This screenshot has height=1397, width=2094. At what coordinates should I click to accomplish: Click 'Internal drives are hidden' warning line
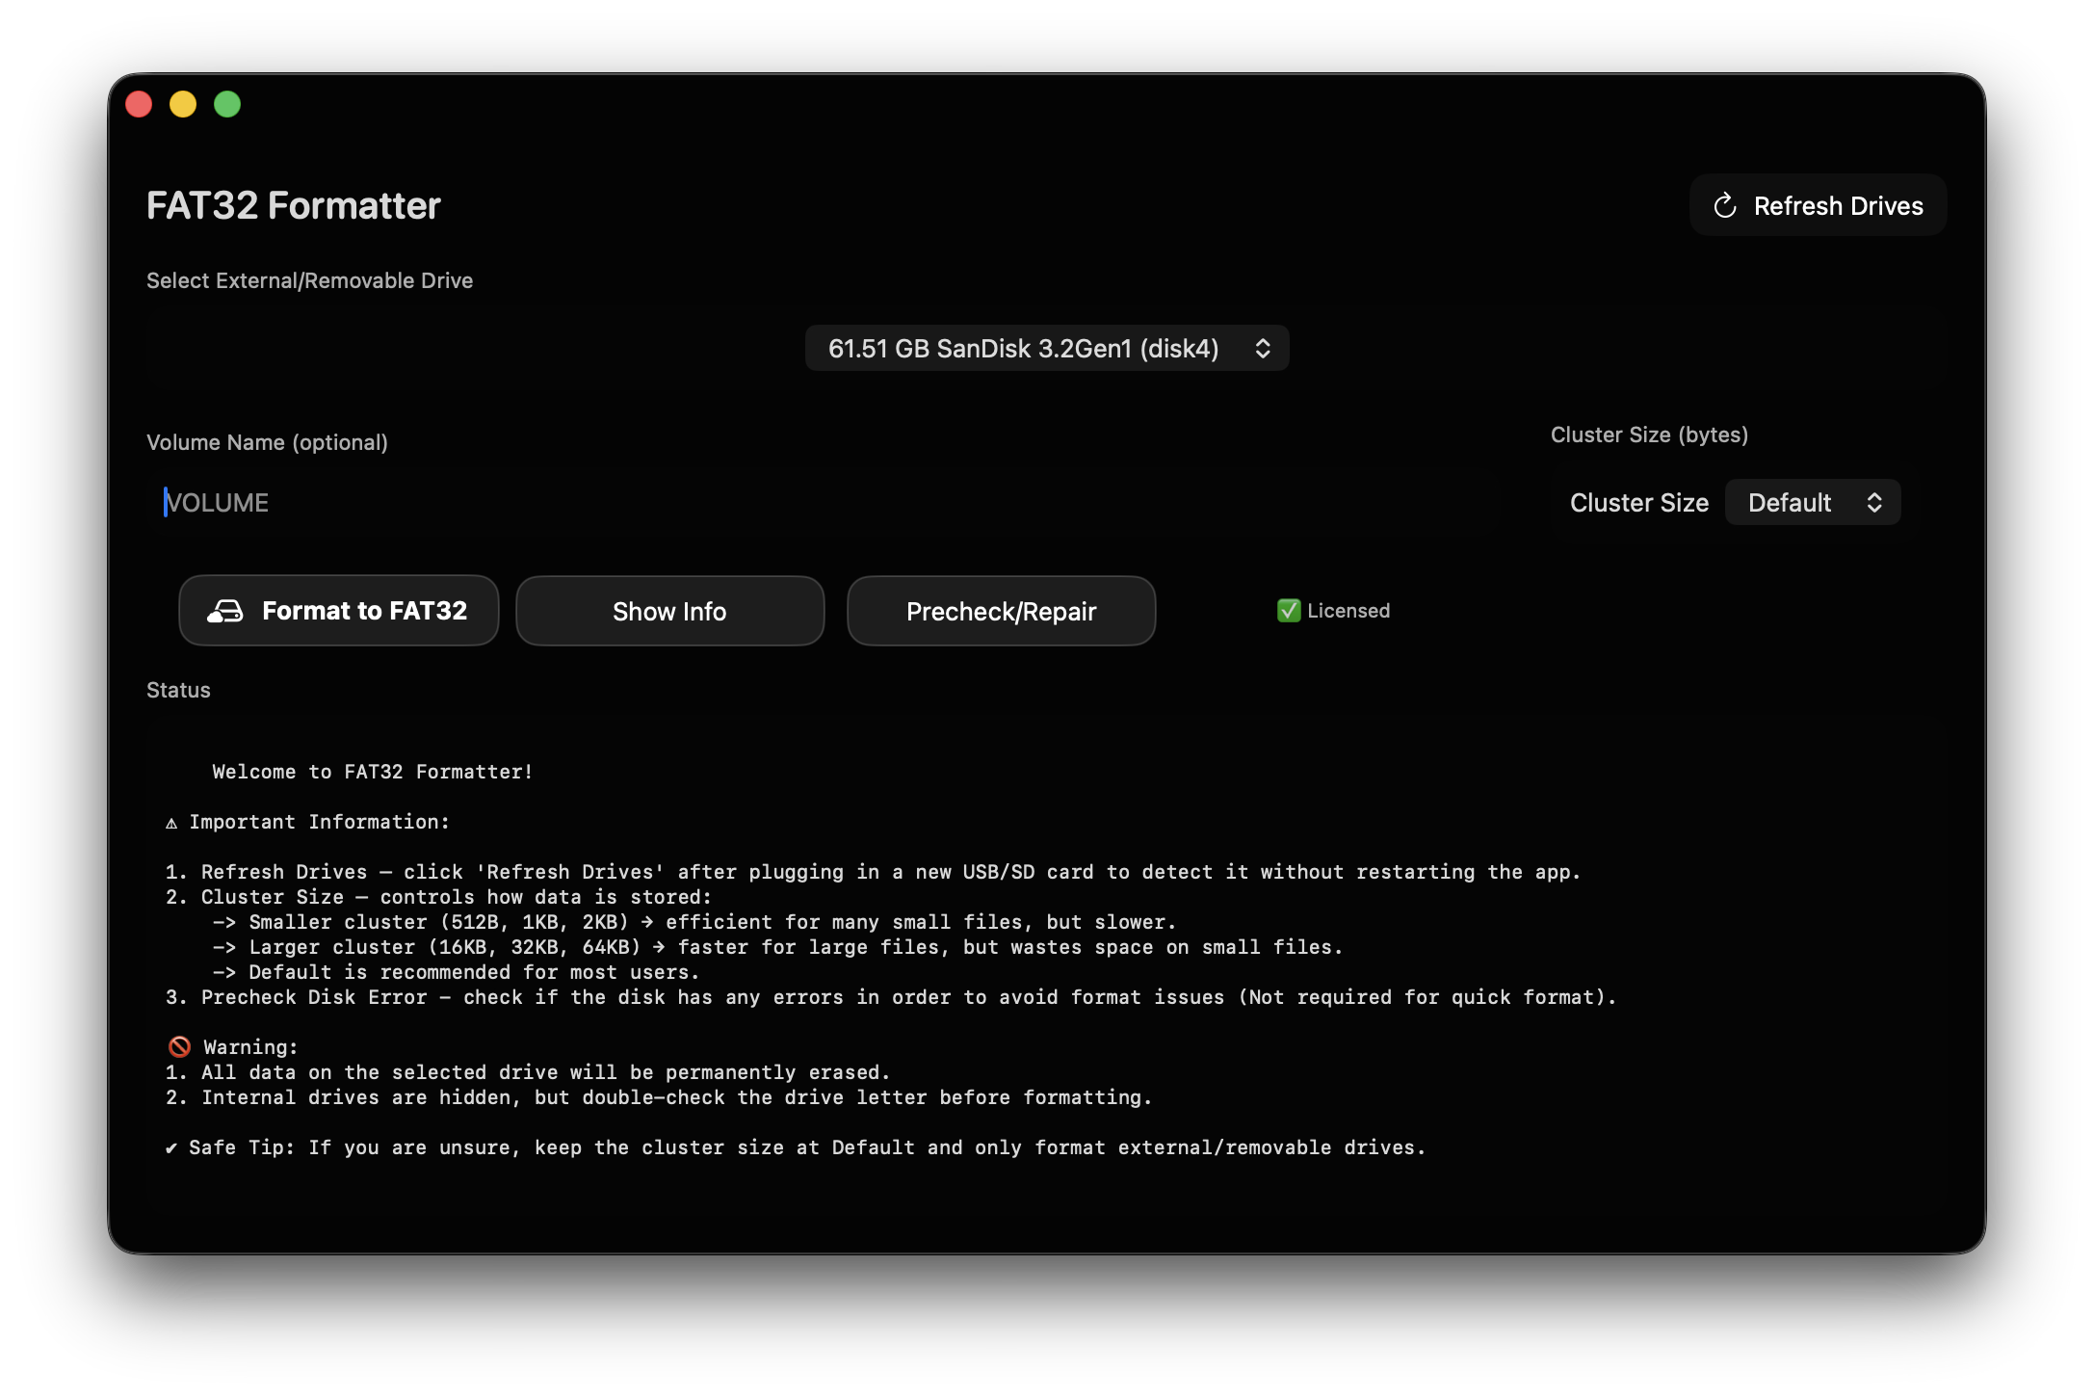tap(659, 1097)
